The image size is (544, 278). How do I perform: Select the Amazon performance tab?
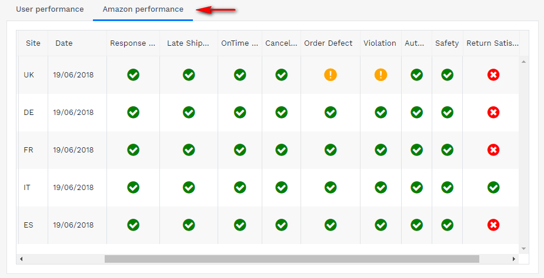[142, 9]
